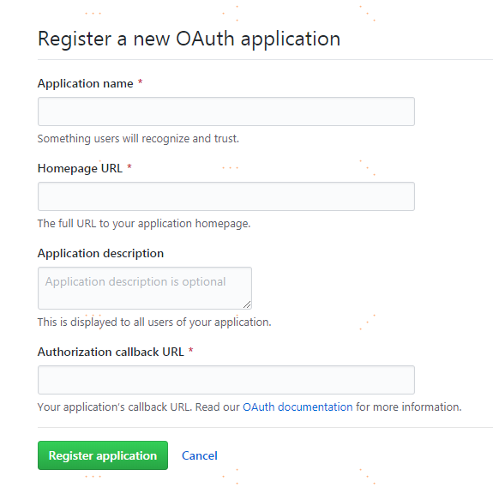The image size is (493, 494).
Task: Click the red asterisk beside Homepage URL
Action: pyautogui.click(x=129, y=167)
